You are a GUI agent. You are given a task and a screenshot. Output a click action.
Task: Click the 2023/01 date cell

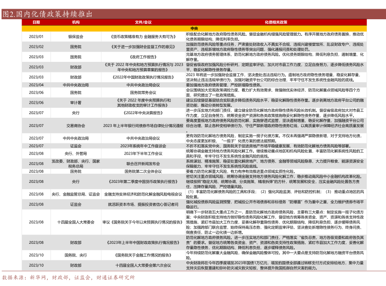tap(36, 36)
